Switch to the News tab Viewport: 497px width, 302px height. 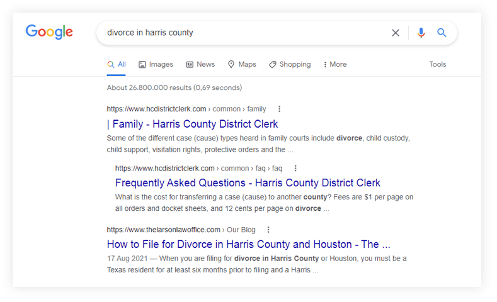[200, 64]
